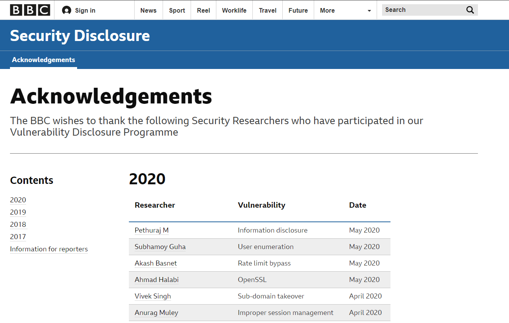The height and width of the screenshot is (323, 509).
Task: Jump to 2017 in Contents
Action: (x=18, y=237)
